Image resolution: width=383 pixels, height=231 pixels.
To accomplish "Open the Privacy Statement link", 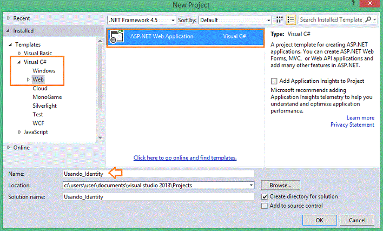I will (352, 125).
